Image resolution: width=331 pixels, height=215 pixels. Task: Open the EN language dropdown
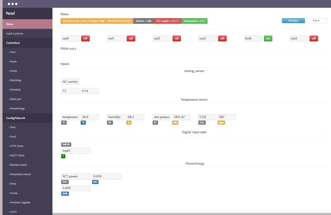(x=316, y=21)
